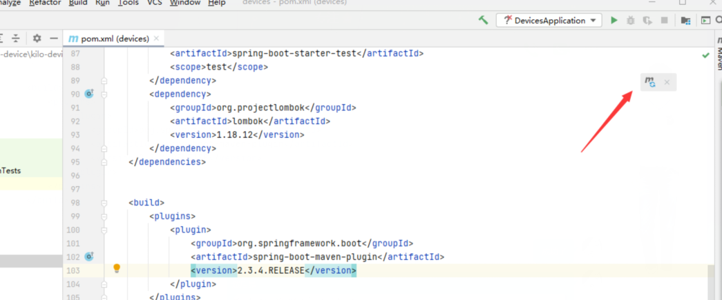Screen dimensions: 722x300
Task: Dismiss the Maven reload floating popup
Action: pyautogui.click(x=667, y=83)
